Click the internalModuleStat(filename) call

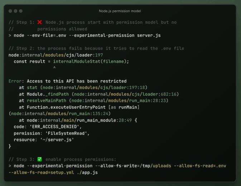(x=91, y=62)
